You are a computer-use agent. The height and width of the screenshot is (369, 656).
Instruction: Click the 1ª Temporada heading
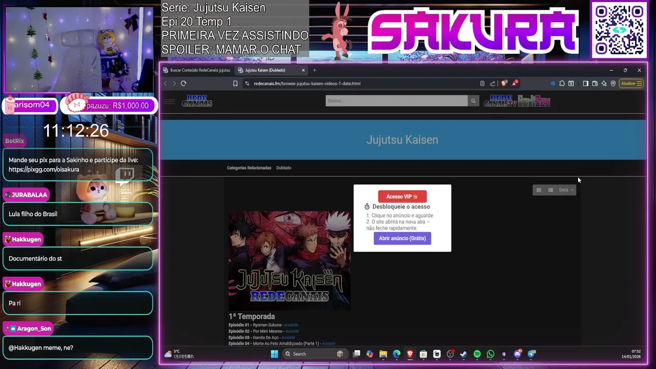[252, 317]
